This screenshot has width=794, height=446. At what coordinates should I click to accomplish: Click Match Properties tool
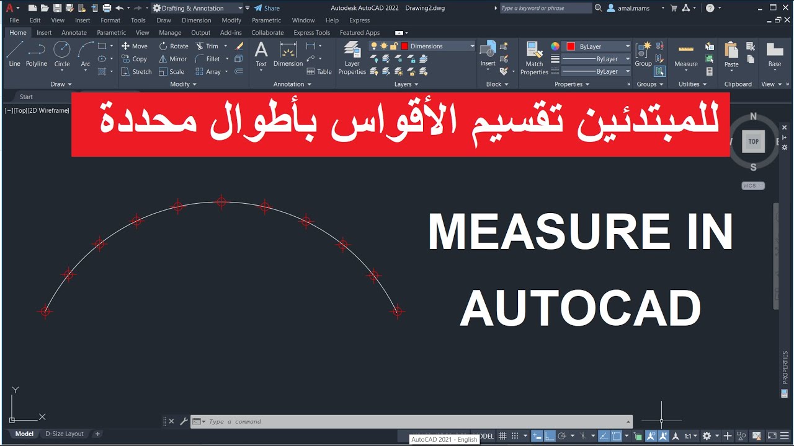click(534, 58)
